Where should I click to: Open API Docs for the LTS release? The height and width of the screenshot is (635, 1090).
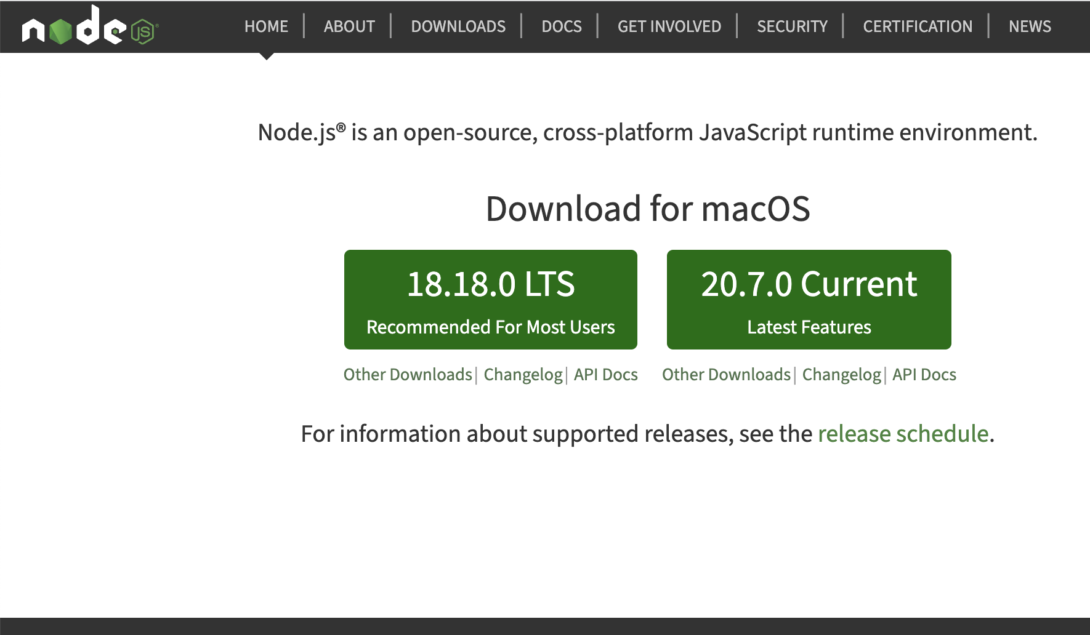point(605,375)
